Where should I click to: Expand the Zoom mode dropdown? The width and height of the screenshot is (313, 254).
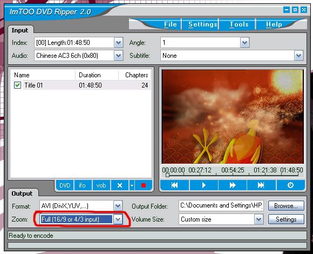click(x=118, y=219)
